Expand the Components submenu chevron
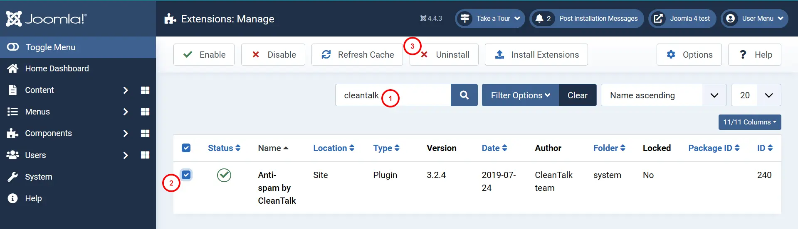The image size is (798, 229). (x=126, y=133)
